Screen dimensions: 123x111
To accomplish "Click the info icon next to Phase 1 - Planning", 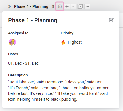I will (60, 6).
